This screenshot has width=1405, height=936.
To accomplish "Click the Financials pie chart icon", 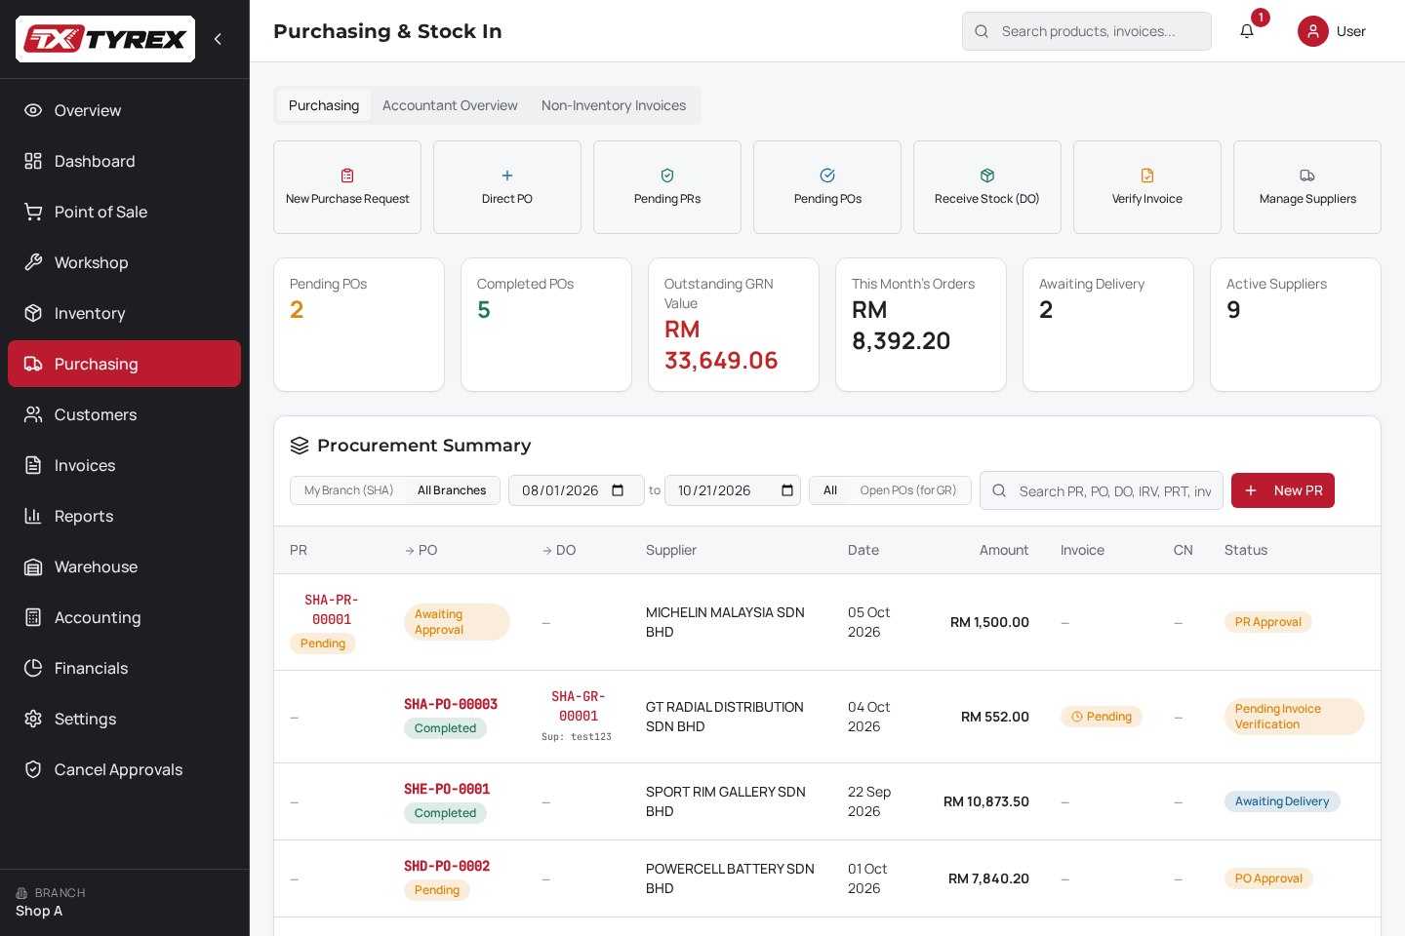I will coord(33,668).
